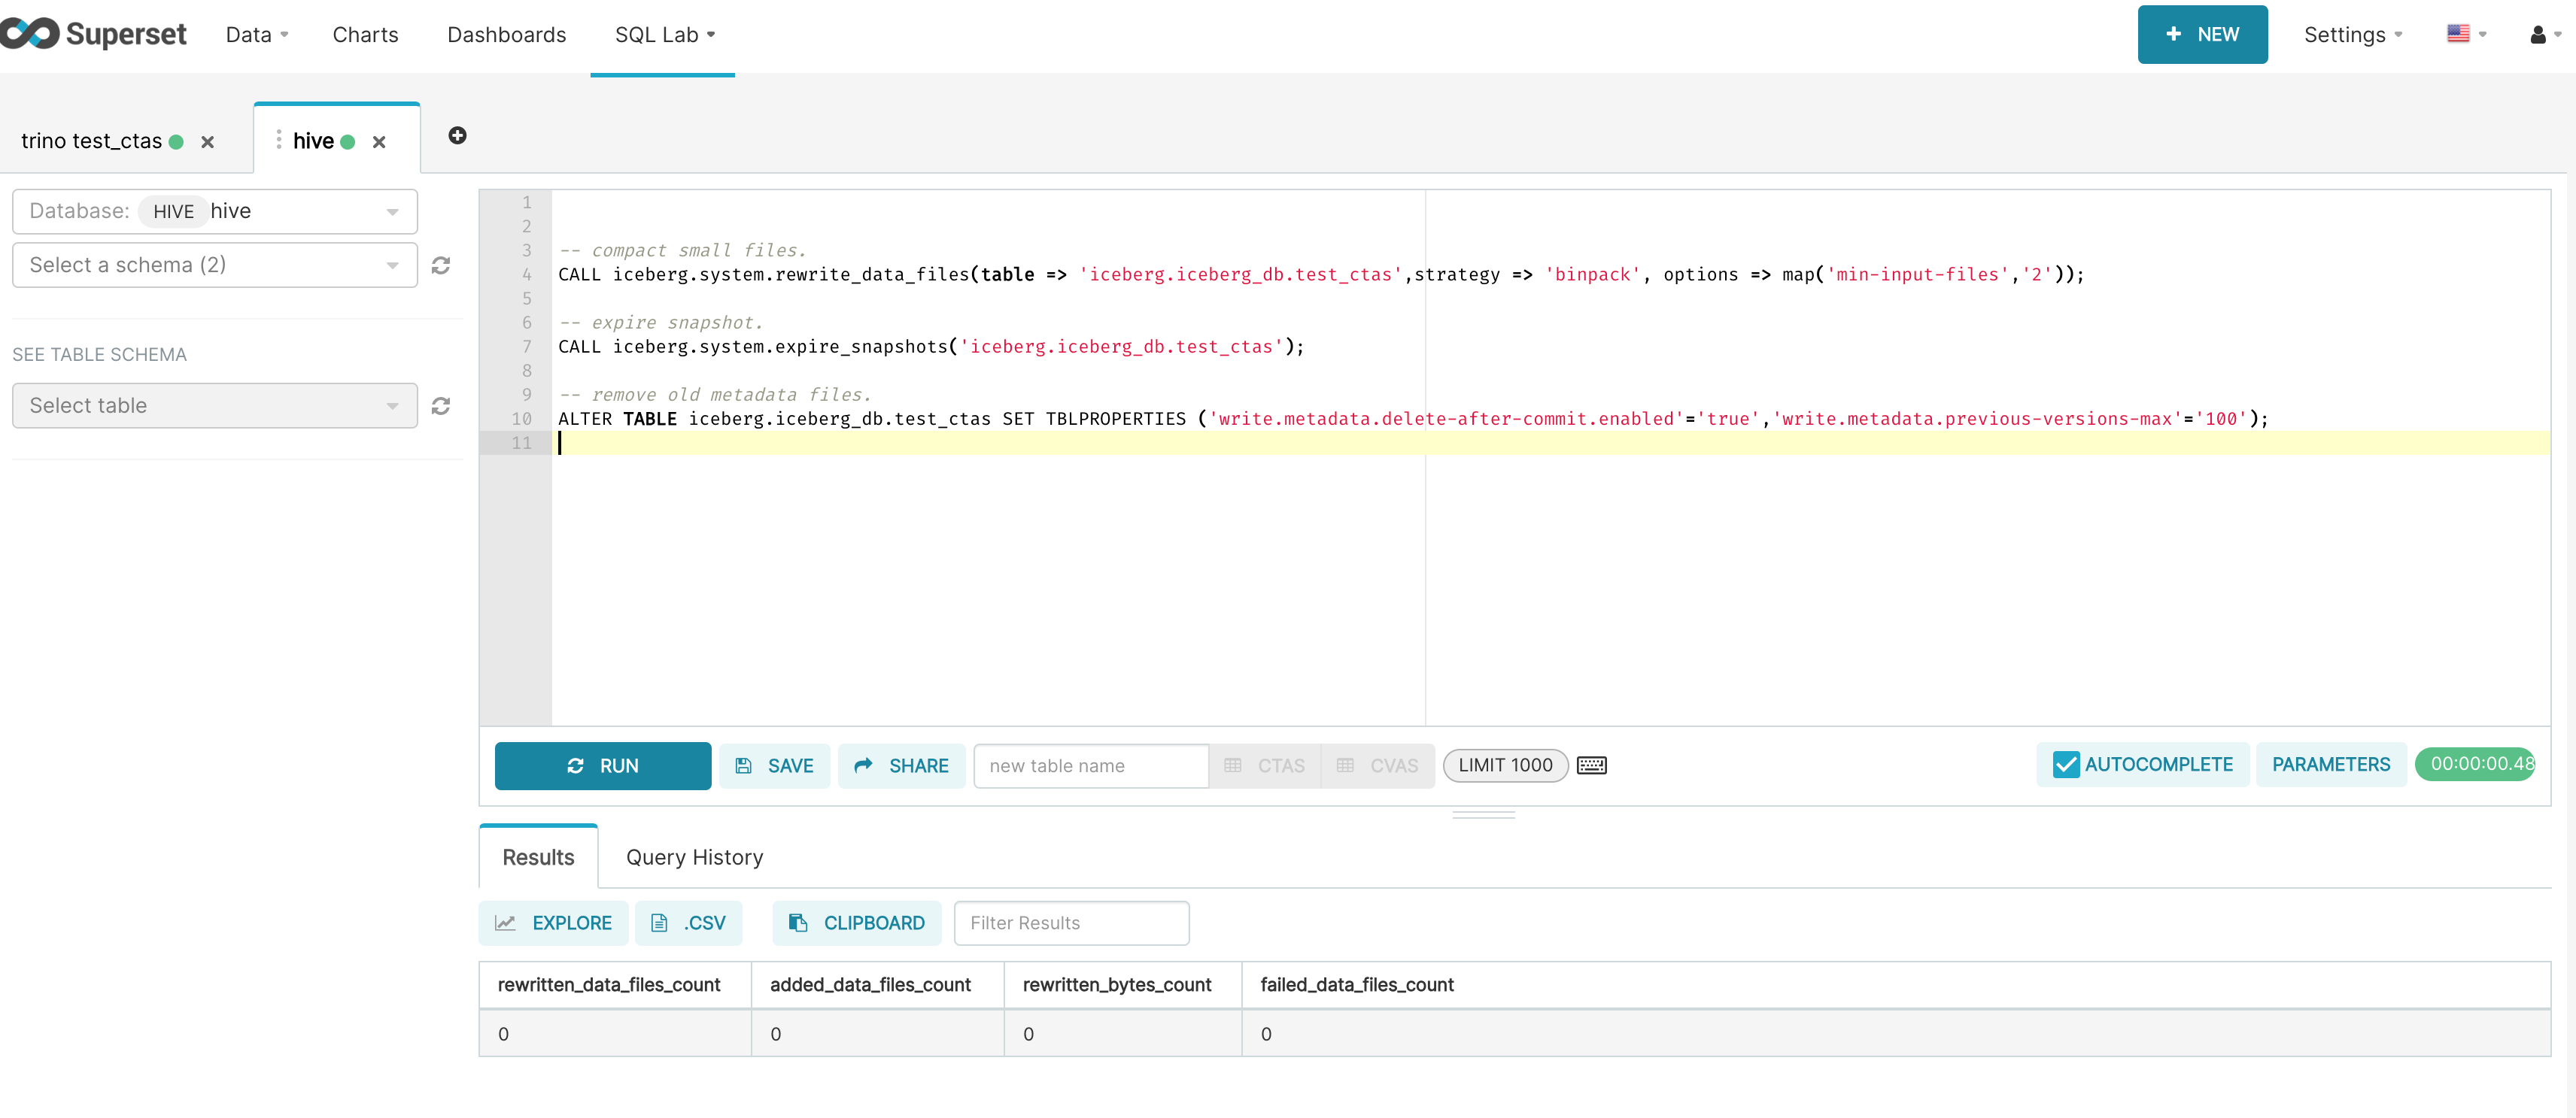This screenshot has height=1118, width=2576.
Task: Click the editor/results resize handle
Action: pyautogui.click(x=1483, y=815)
